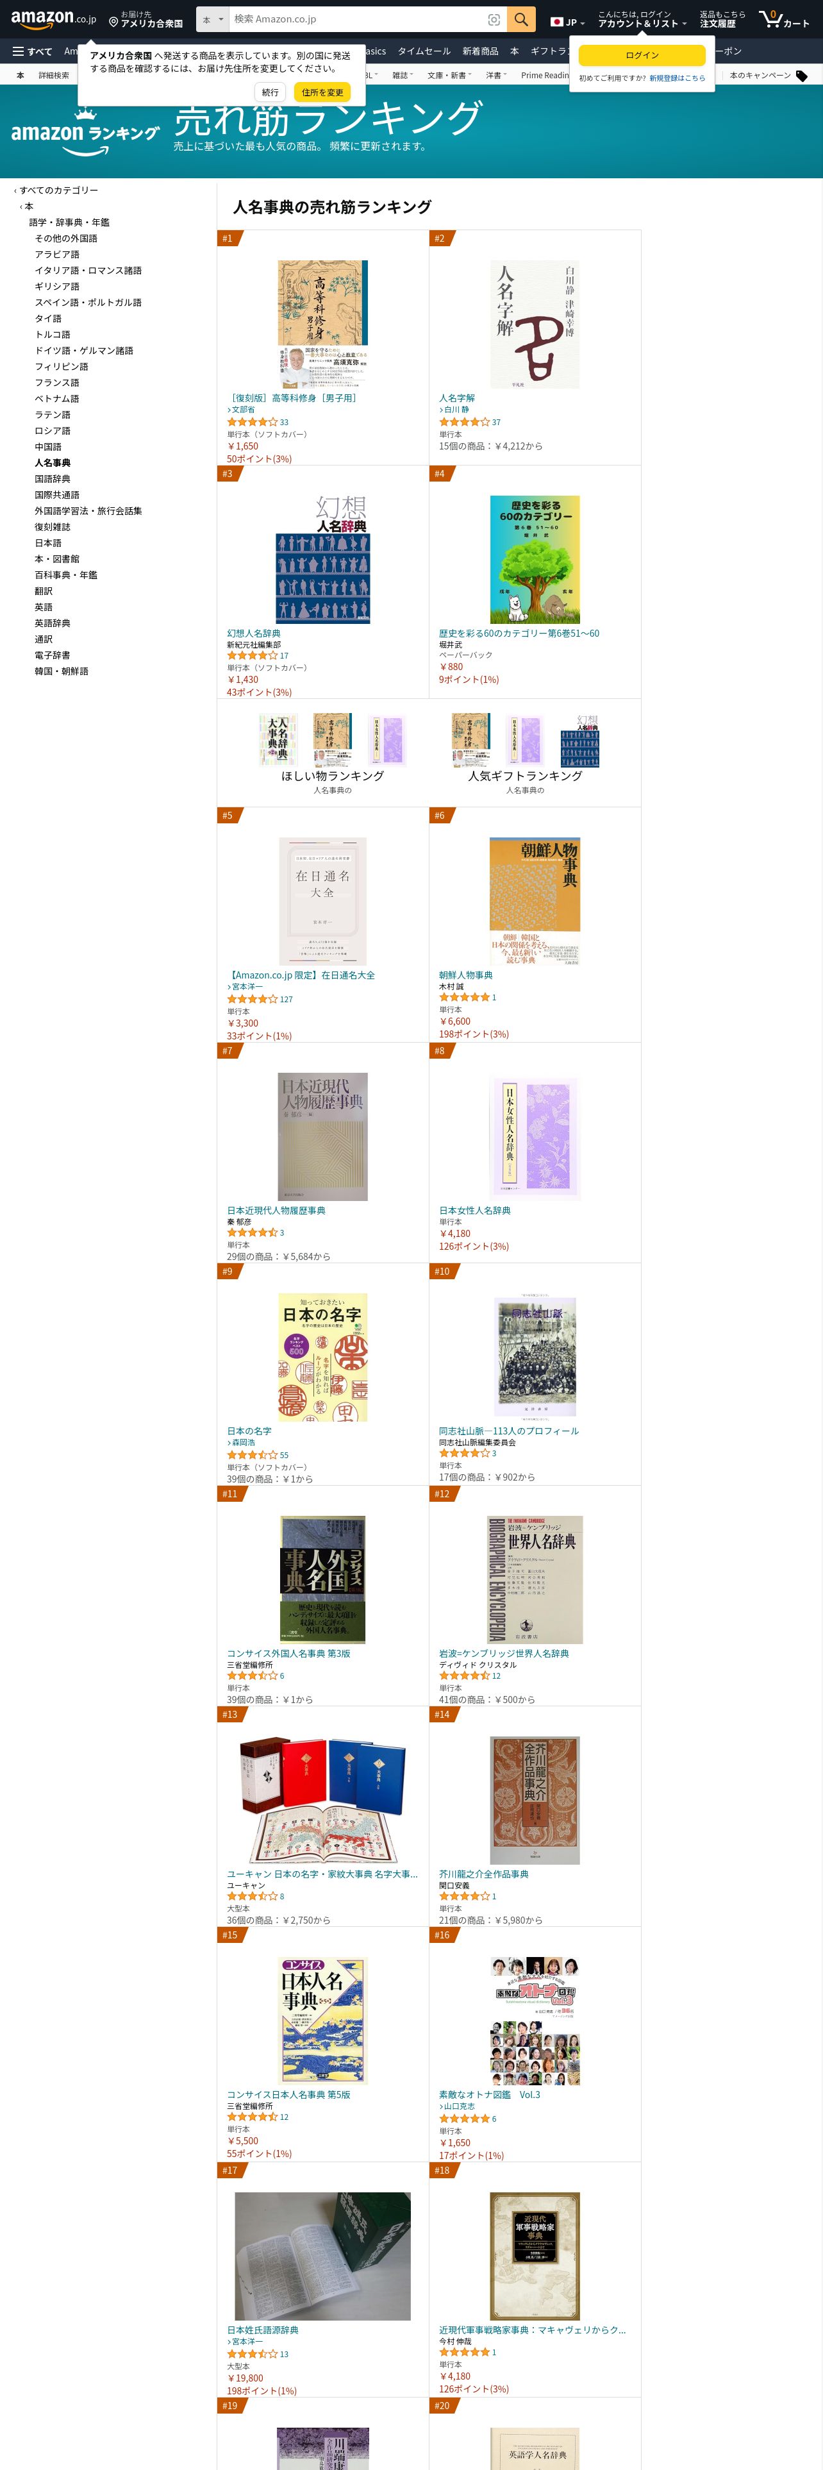Open the hamburger すべて menu

point(31,52)
